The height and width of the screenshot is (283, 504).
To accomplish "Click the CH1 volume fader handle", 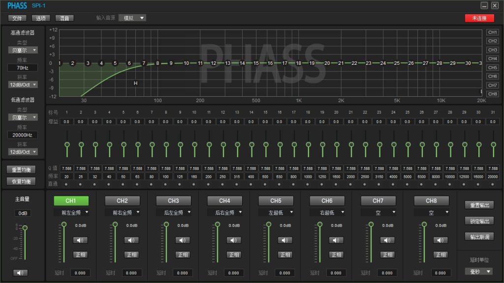I will click(64, 224).
